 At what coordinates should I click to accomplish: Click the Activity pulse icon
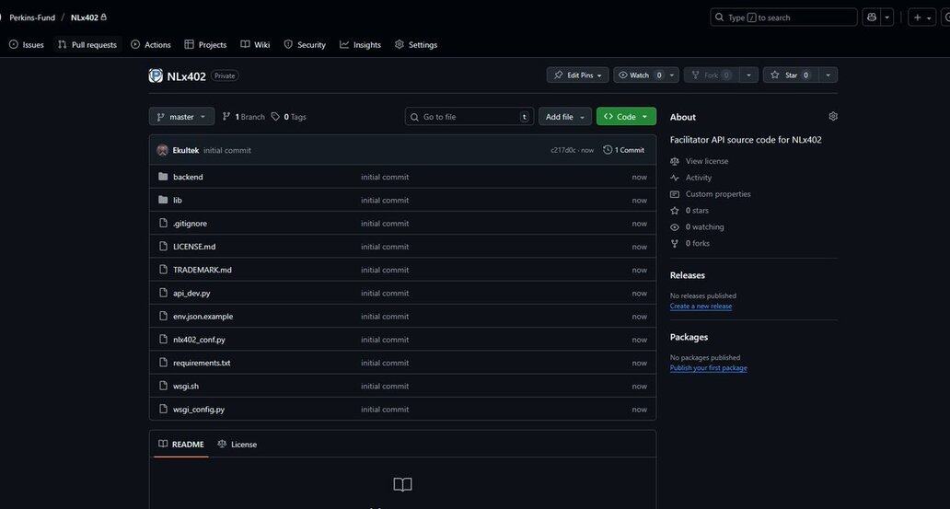click(x=675, y=178)
